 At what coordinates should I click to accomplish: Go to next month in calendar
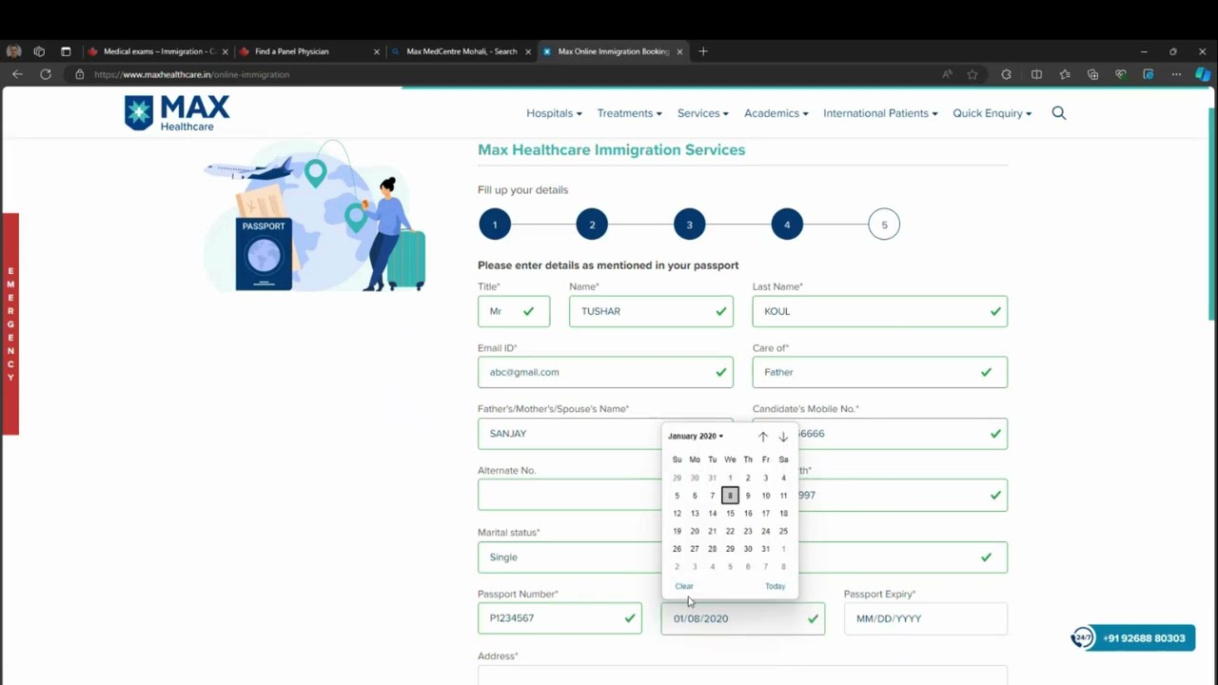(783, 437)
